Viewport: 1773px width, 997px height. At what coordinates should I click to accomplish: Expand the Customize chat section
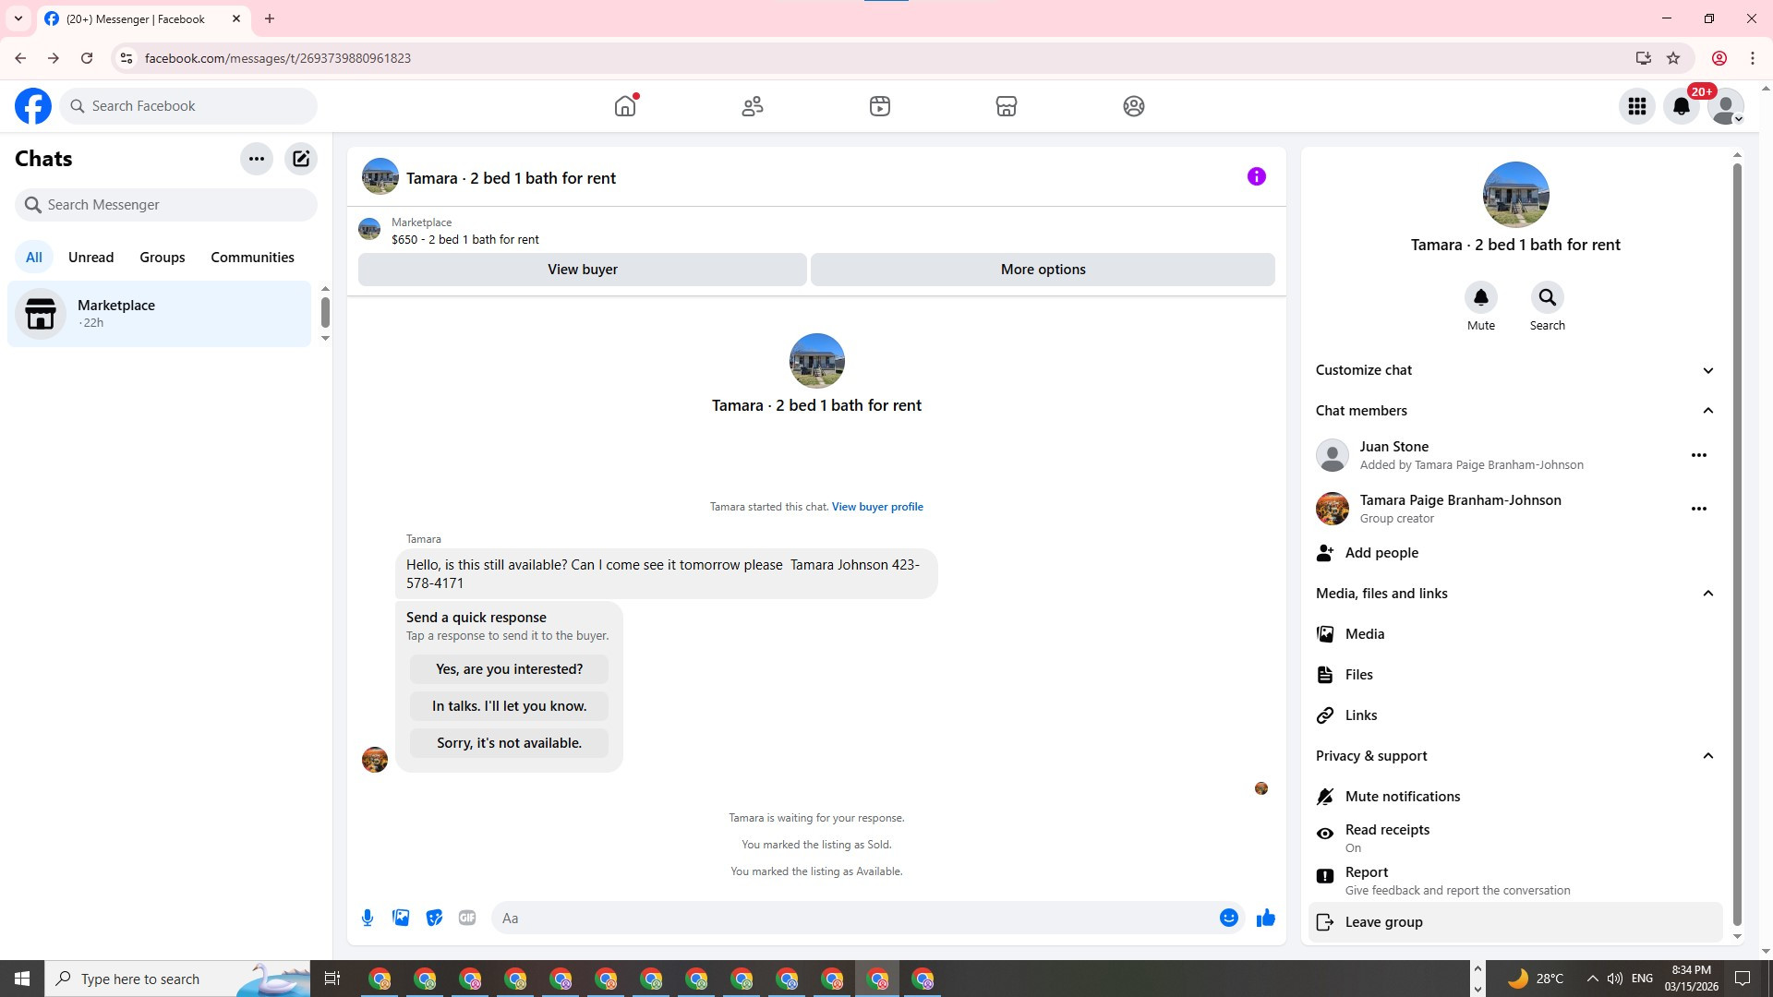tap(1515, 370)
